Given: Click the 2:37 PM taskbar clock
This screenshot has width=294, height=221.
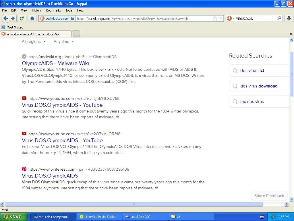Looking at the screenshot, I should click(x=283, y=217).
